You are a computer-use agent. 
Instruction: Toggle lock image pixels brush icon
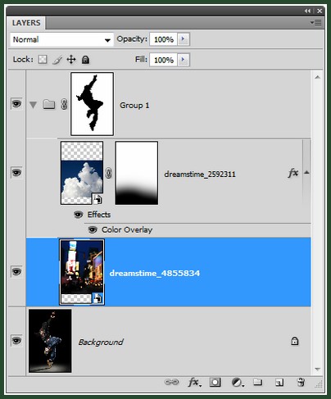coord(57,60)
